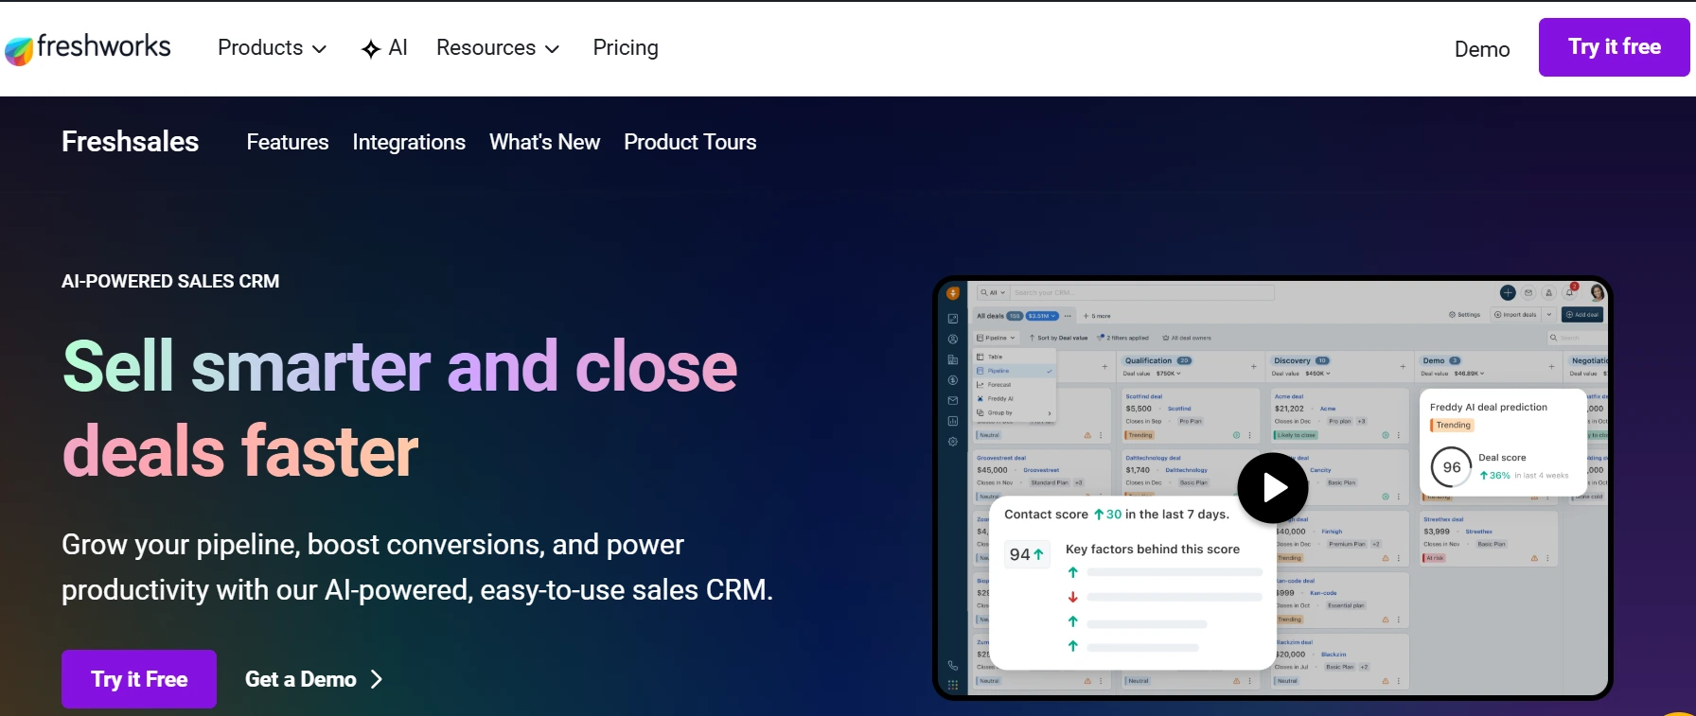Click the top-right Try it free button
The height and width of the screenshot is (716, 1696).
[1614, 47]
